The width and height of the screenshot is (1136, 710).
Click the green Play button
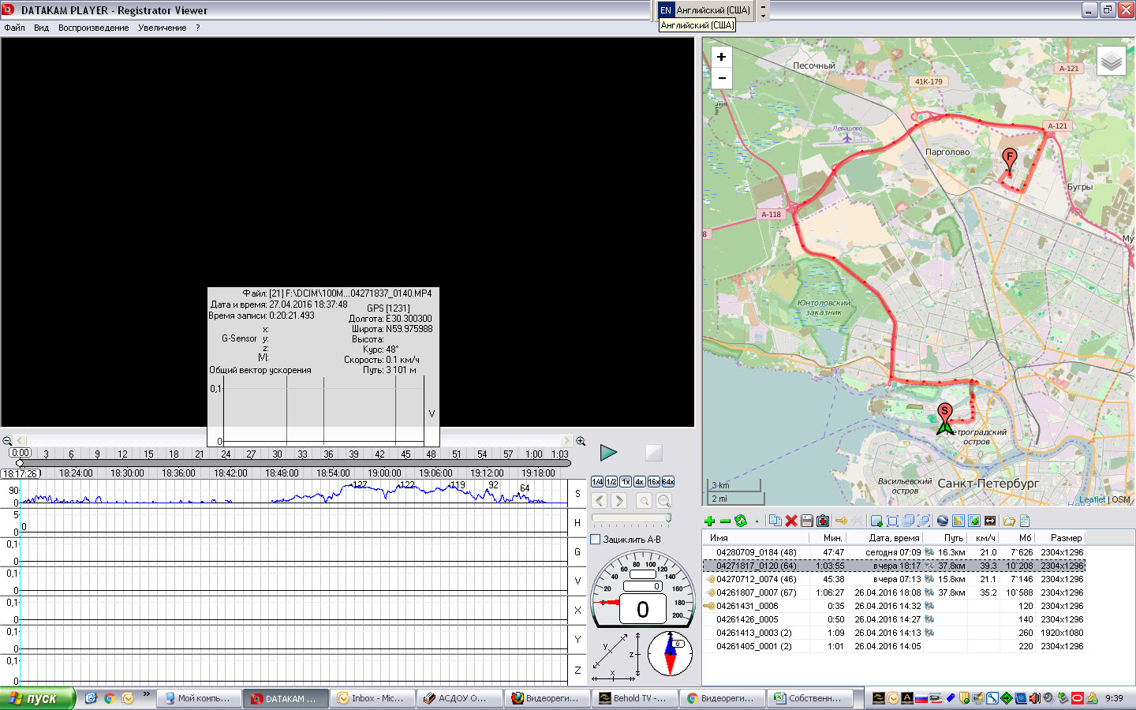607,453
